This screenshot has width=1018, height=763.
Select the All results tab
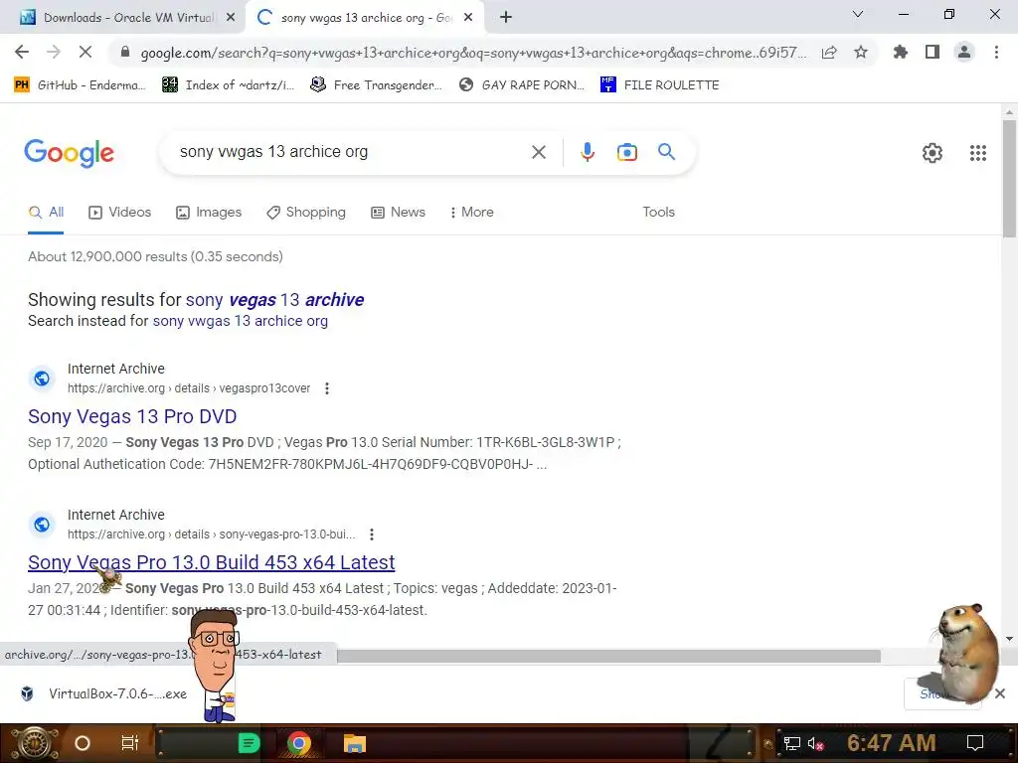(46, 213)
